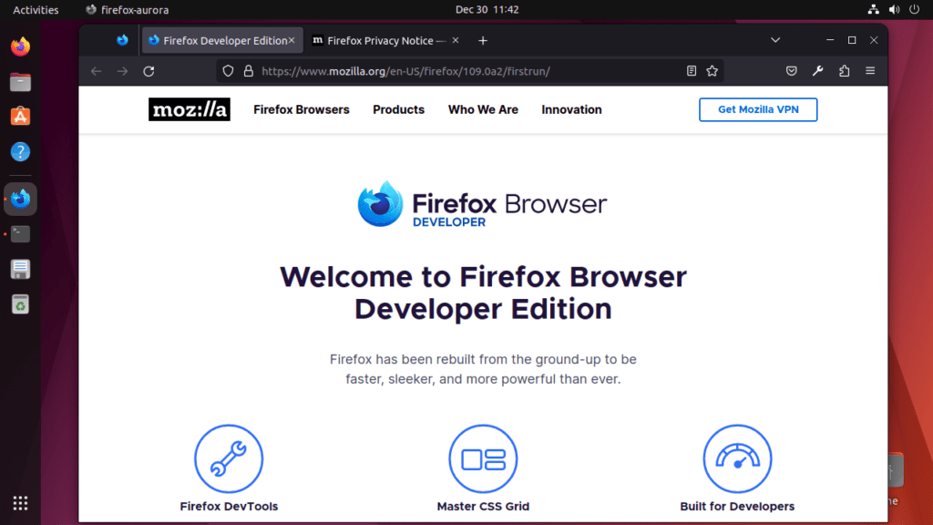Show site security info padlock
Screen dimensions: 933x525
pyautogui.click(x=247, y=71)
